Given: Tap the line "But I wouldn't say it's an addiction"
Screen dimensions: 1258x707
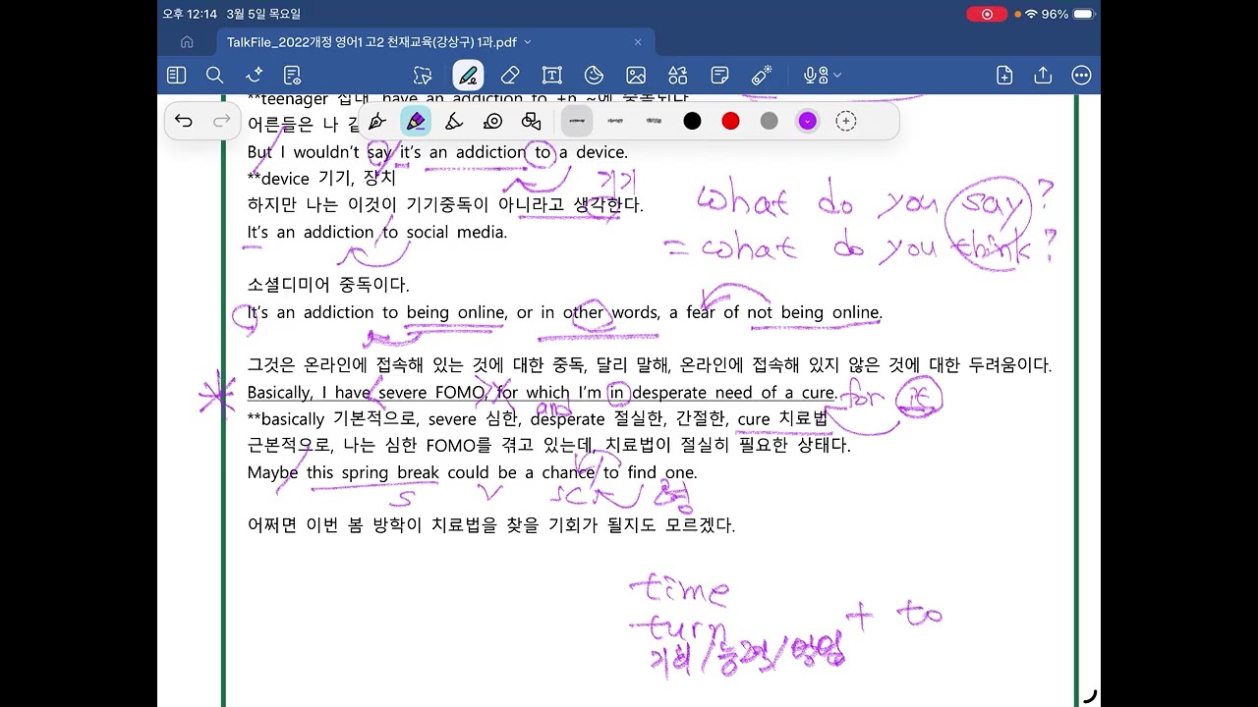Looking at the screenshot, I should (x=388, y=152).
